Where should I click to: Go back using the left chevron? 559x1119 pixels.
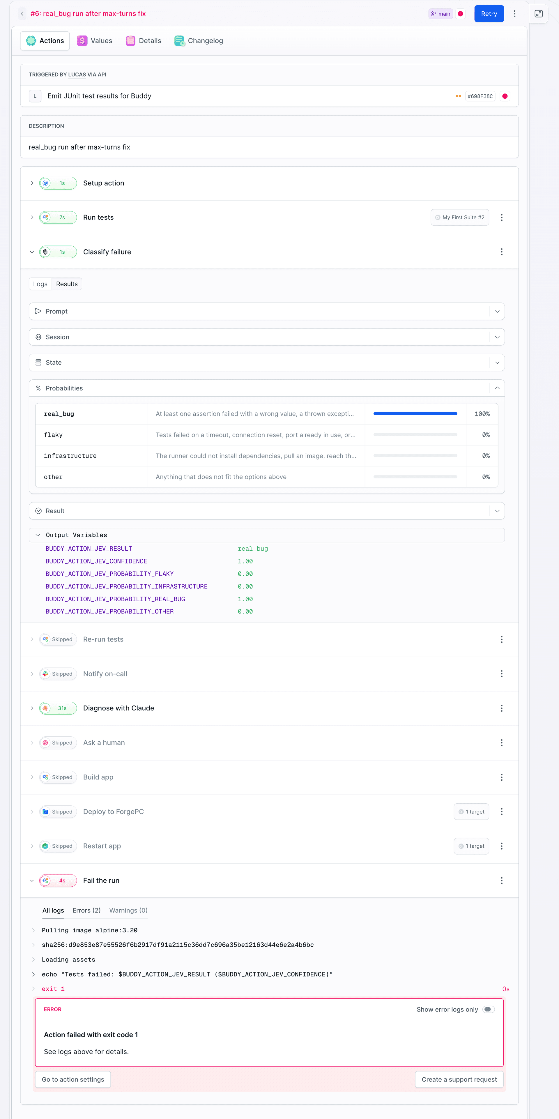point(22,13)
